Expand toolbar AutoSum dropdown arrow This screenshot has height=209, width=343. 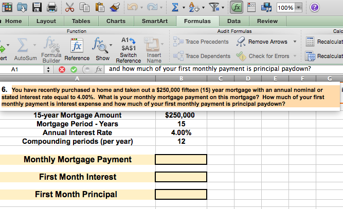tap(184, 8)
